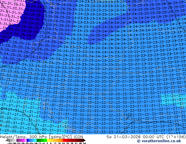This screenshot has width=186, height=144.
Task: Click the "Height/Temp. 500 hPa" chart title
Action: click(23, 137)
